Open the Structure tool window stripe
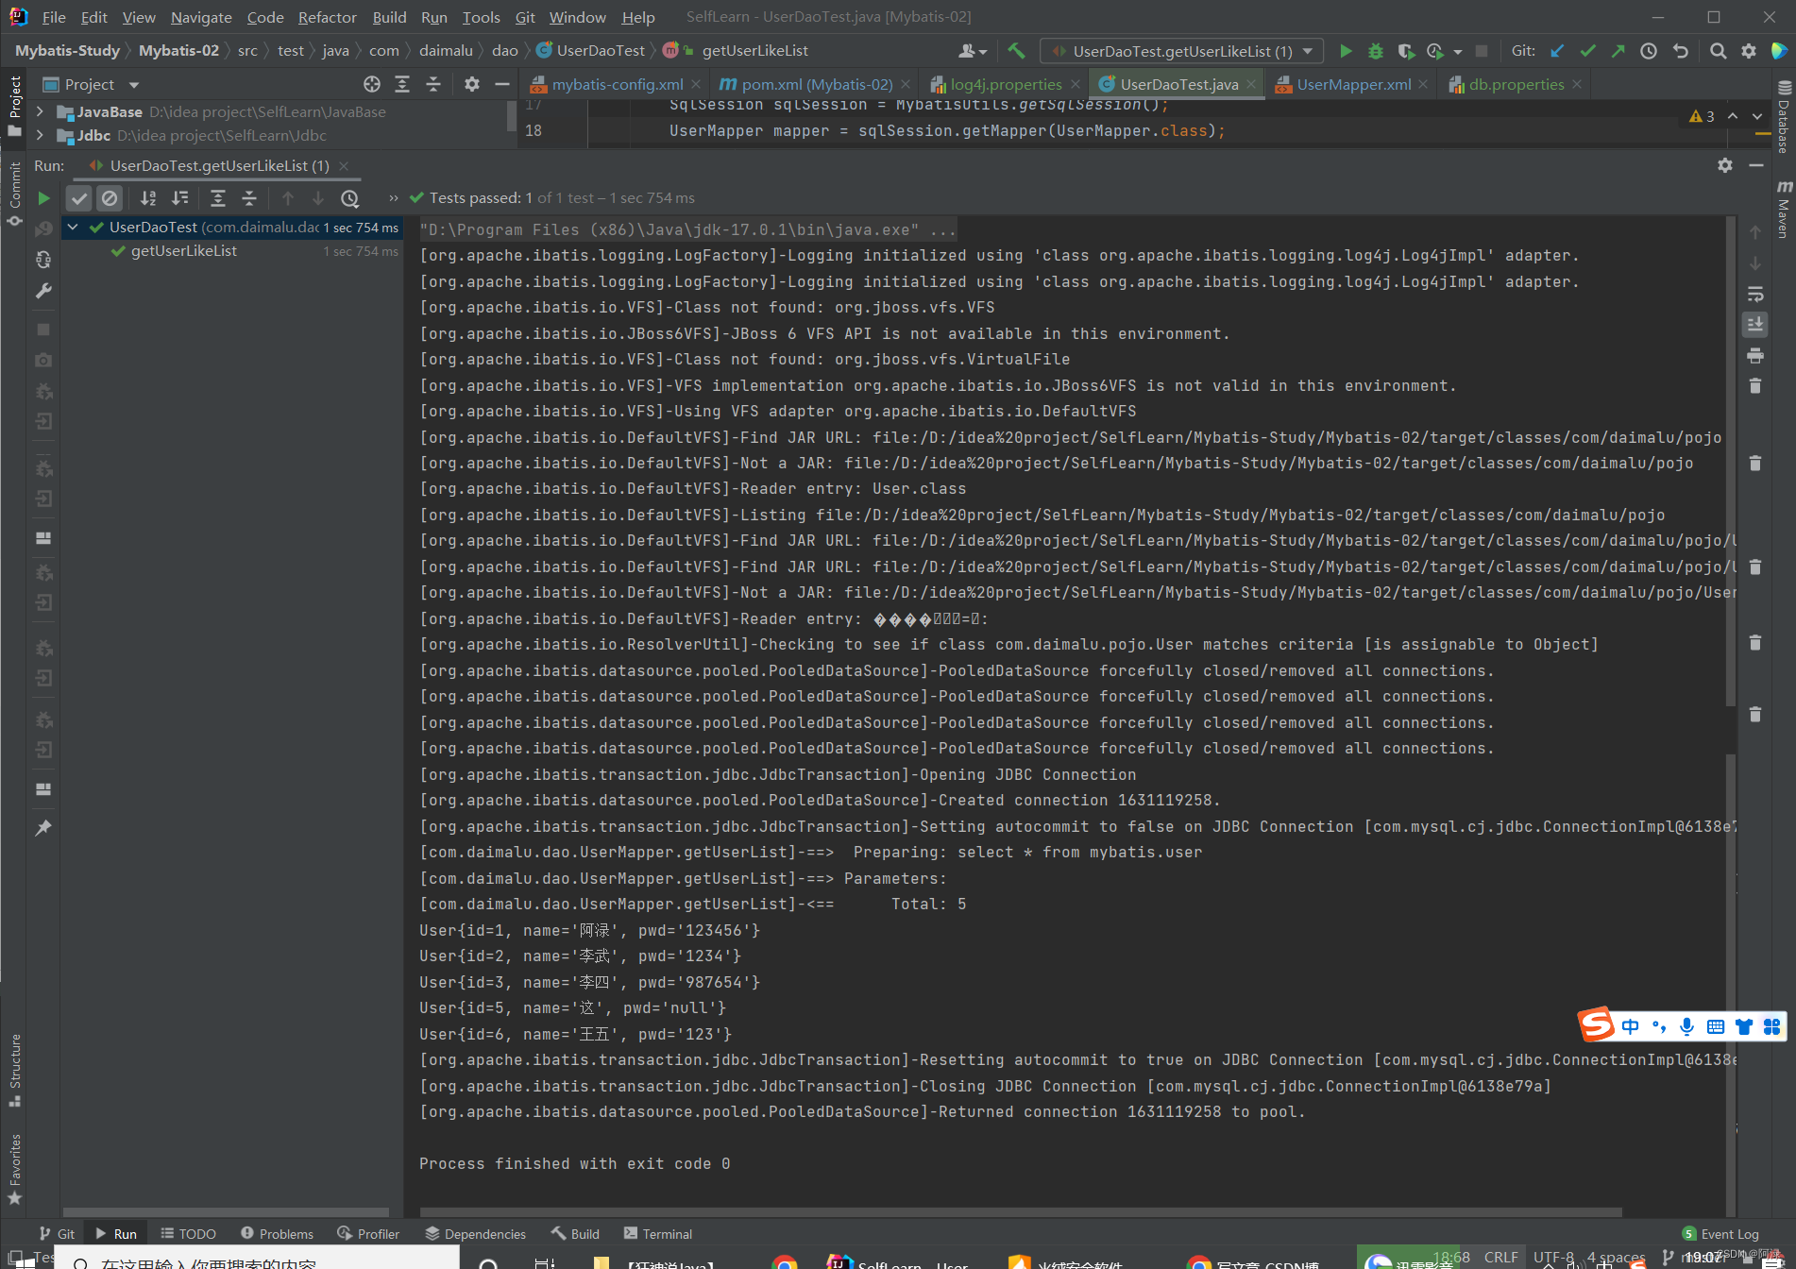This screenshot has height=1269, width=1796. (15, 1070)
